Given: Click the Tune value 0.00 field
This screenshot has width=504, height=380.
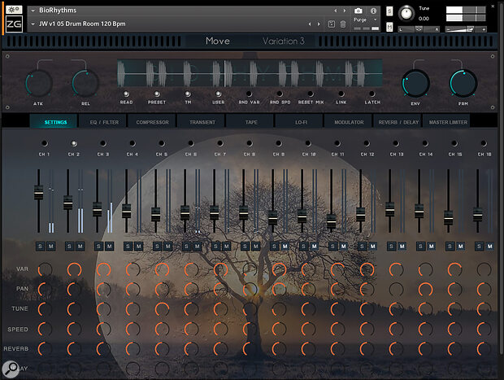Looking at the screenshot, I should 424,19.
